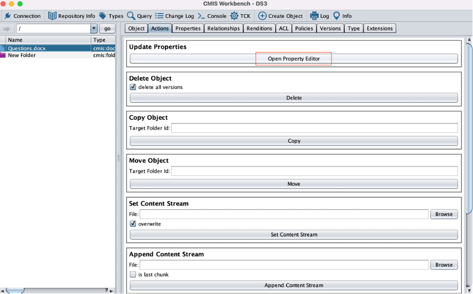473x294 pixels.
Task: Enable the is last chunk checkbox
Action: (133, 275)
